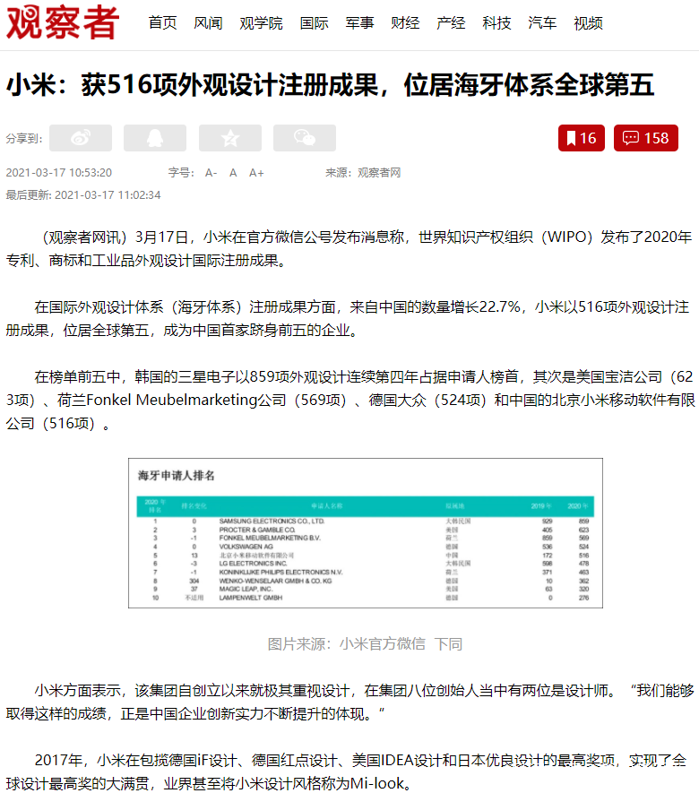This screenshot has height=793, width=699.
Task: Click the article headline 小米：获516项外观设计
Action: (331, 85)
